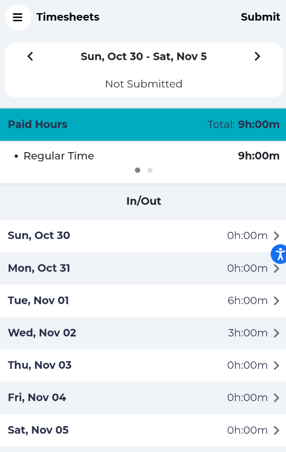
Task: Open accessibility options icon
Action: click(279, 254)
